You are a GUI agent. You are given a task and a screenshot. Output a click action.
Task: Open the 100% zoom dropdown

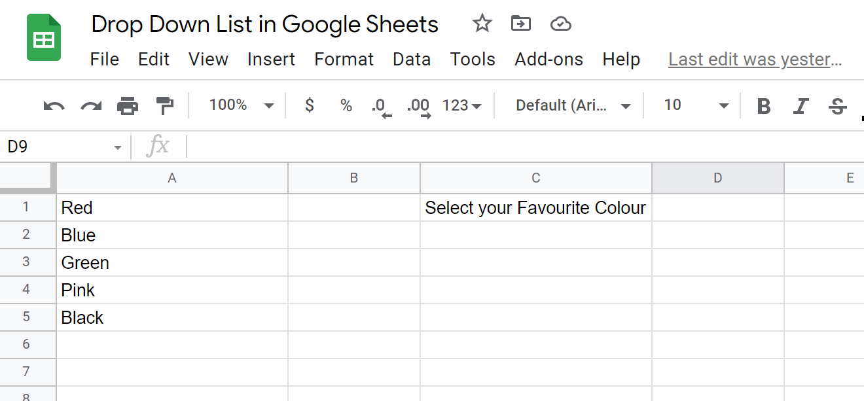241,105
